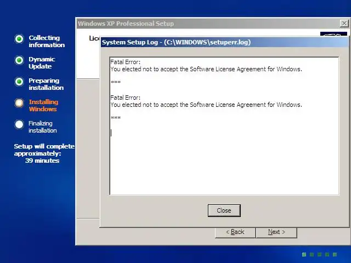Click the 'Installing Windows' step label

pos(43,105)
